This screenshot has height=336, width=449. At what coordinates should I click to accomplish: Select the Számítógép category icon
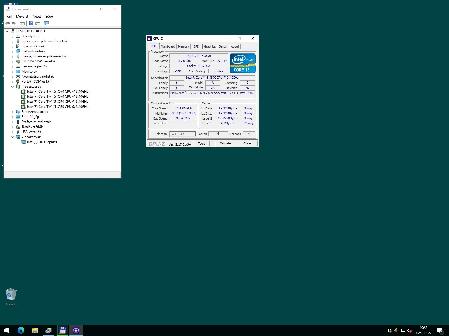coord(18,117)
